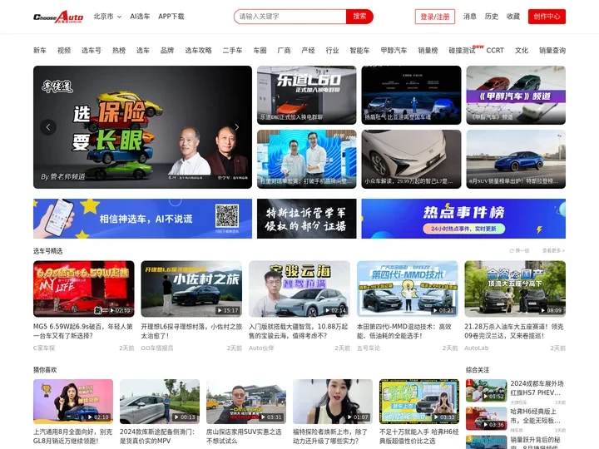Play the 房山探店 03:31 video
This screenshot has height=449, width=599.
[246, 402]
